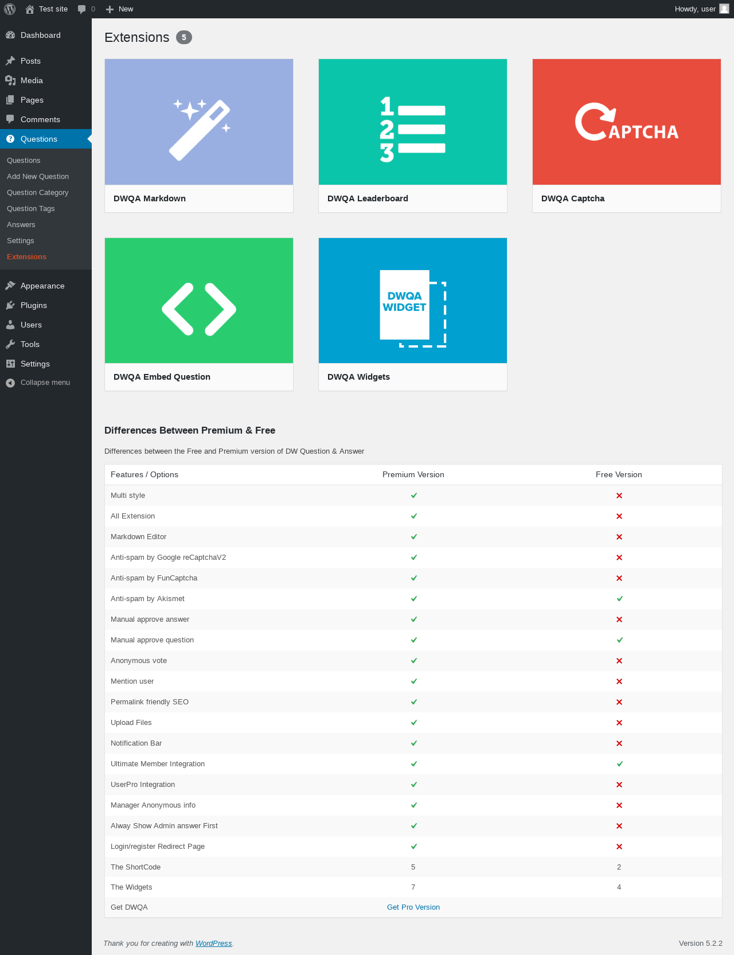Image resolution: width=734 pixels, height=955 pixels.
Task: Open Question Category submenu link
Action: coord(38,193)
